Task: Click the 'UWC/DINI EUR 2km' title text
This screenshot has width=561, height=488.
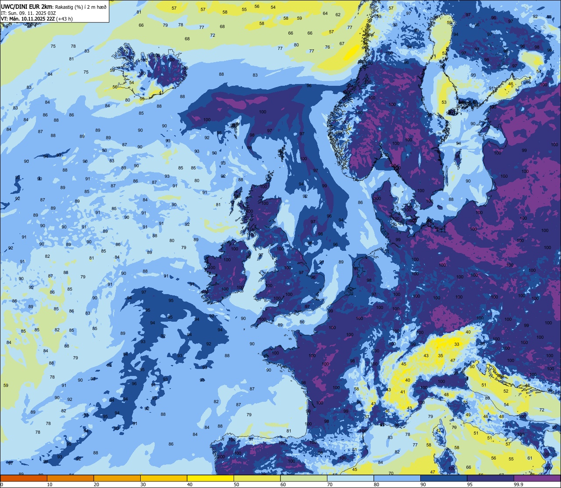Action: 26,6
